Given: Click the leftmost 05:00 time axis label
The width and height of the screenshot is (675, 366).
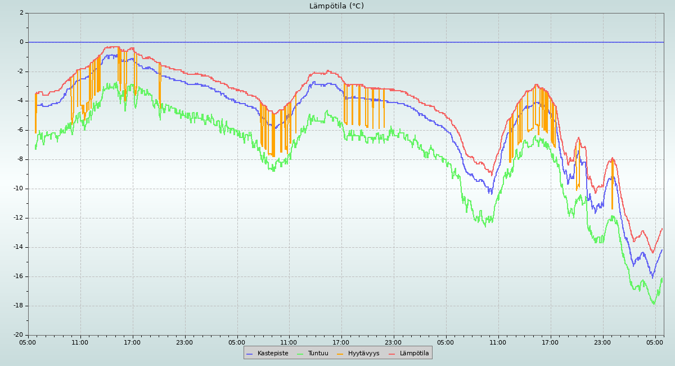Looking at the screenshot, I should [28, 342].
